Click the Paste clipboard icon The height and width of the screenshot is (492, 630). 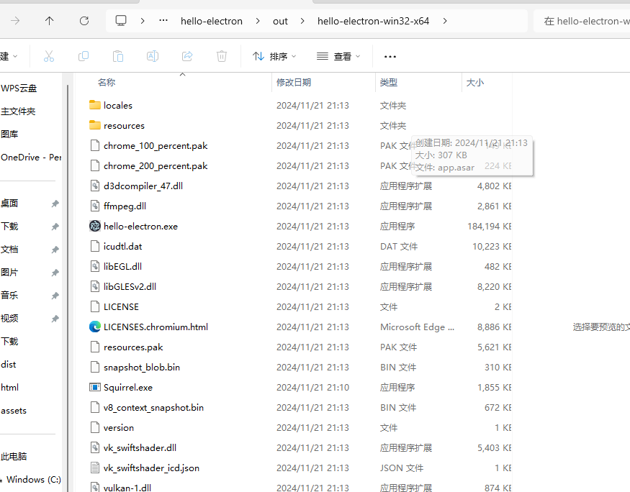[118, 56]
